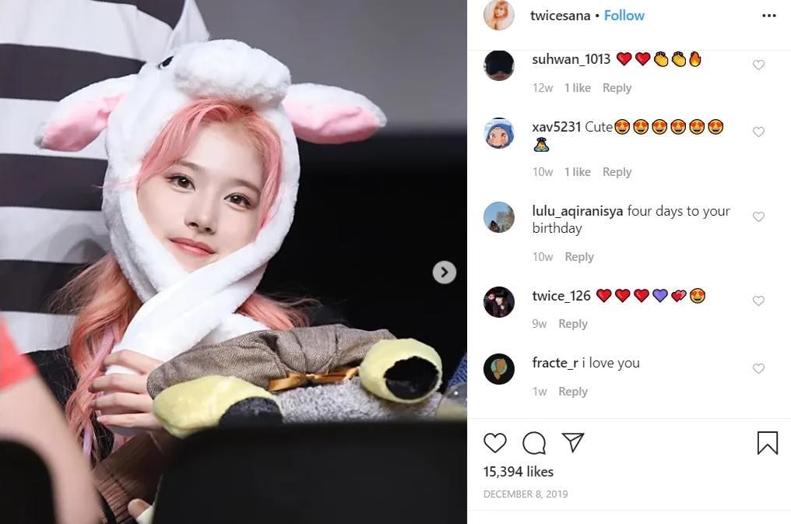Save post with bookmark icon

tap(768, 443)
